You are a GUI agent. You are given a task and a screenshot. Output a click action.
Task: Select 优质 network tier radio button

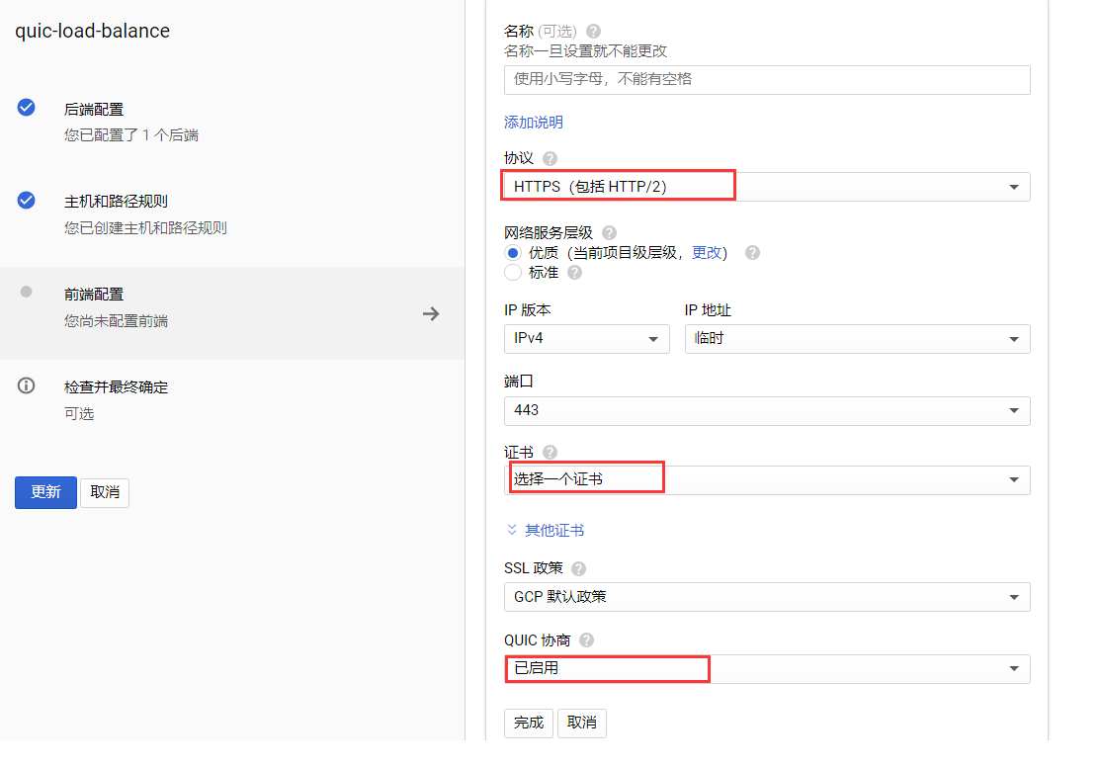[513, 253]
